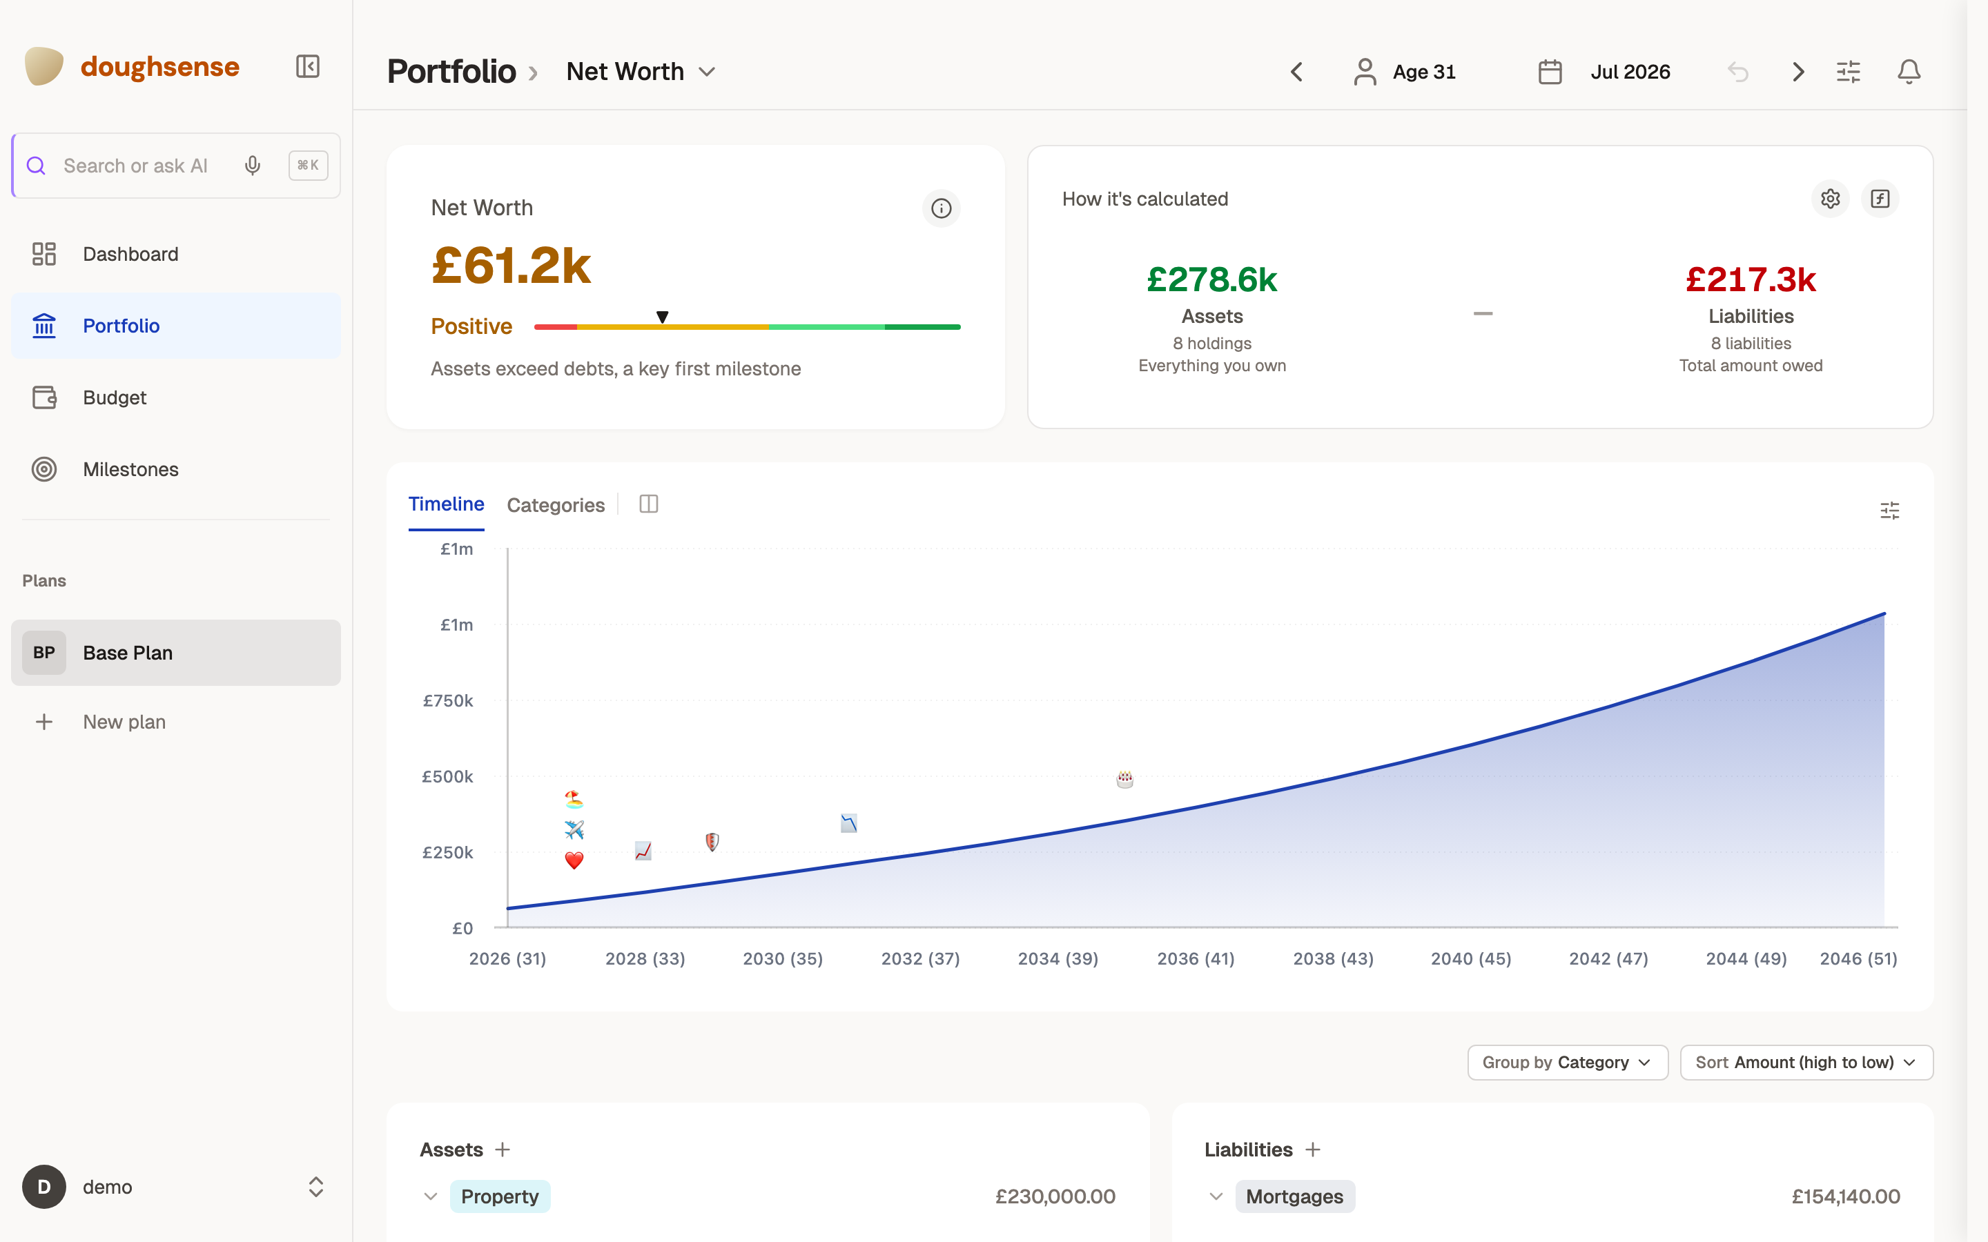Click the Age 31 selector
Image resolution: width=1988 pixels, height=1242 pixels.
coord(1405,72)
